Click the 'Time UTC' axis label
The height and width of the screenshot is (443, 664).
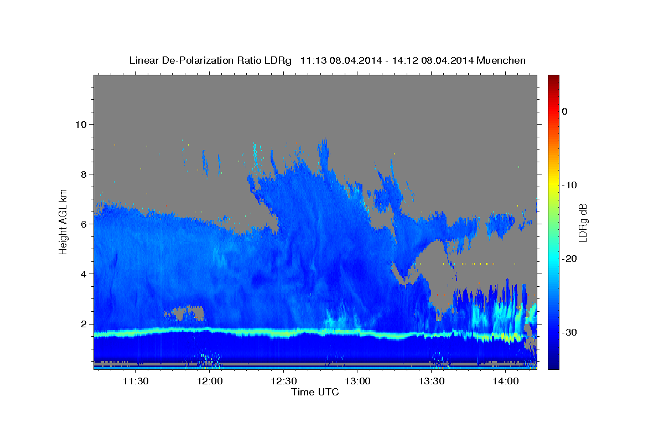tap(315, 392)
